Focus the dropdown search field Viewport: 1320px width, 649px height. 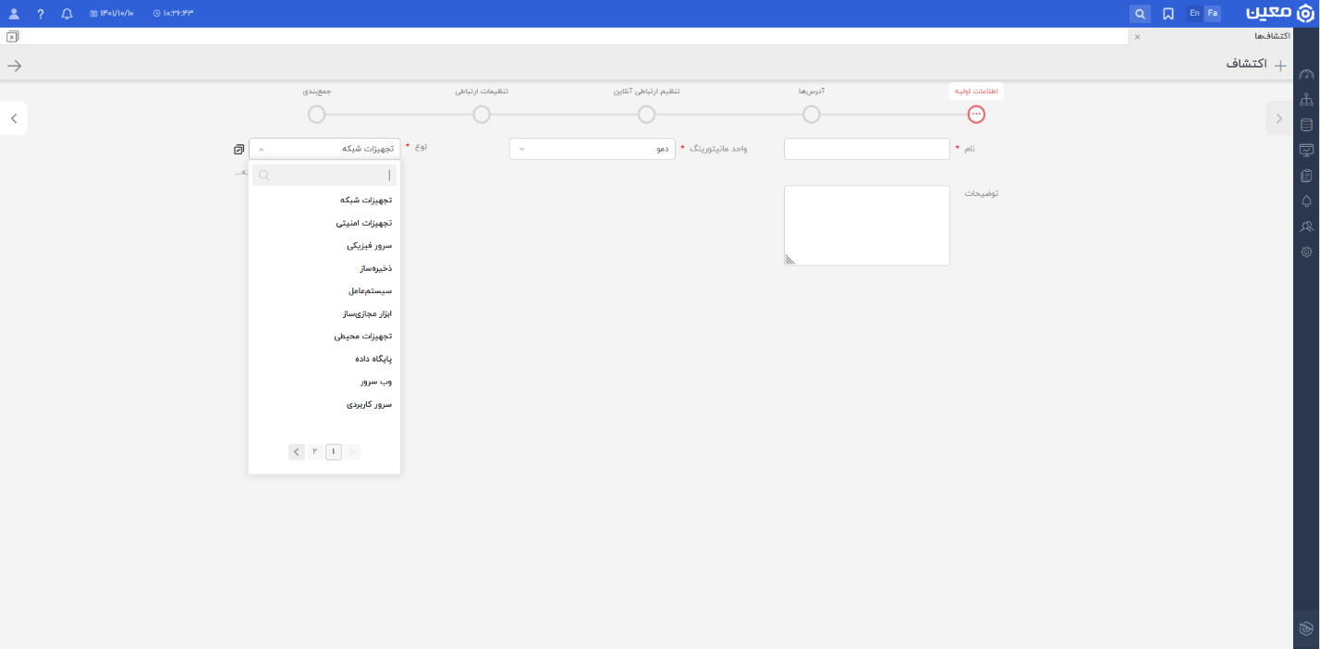tap(324, 176)
